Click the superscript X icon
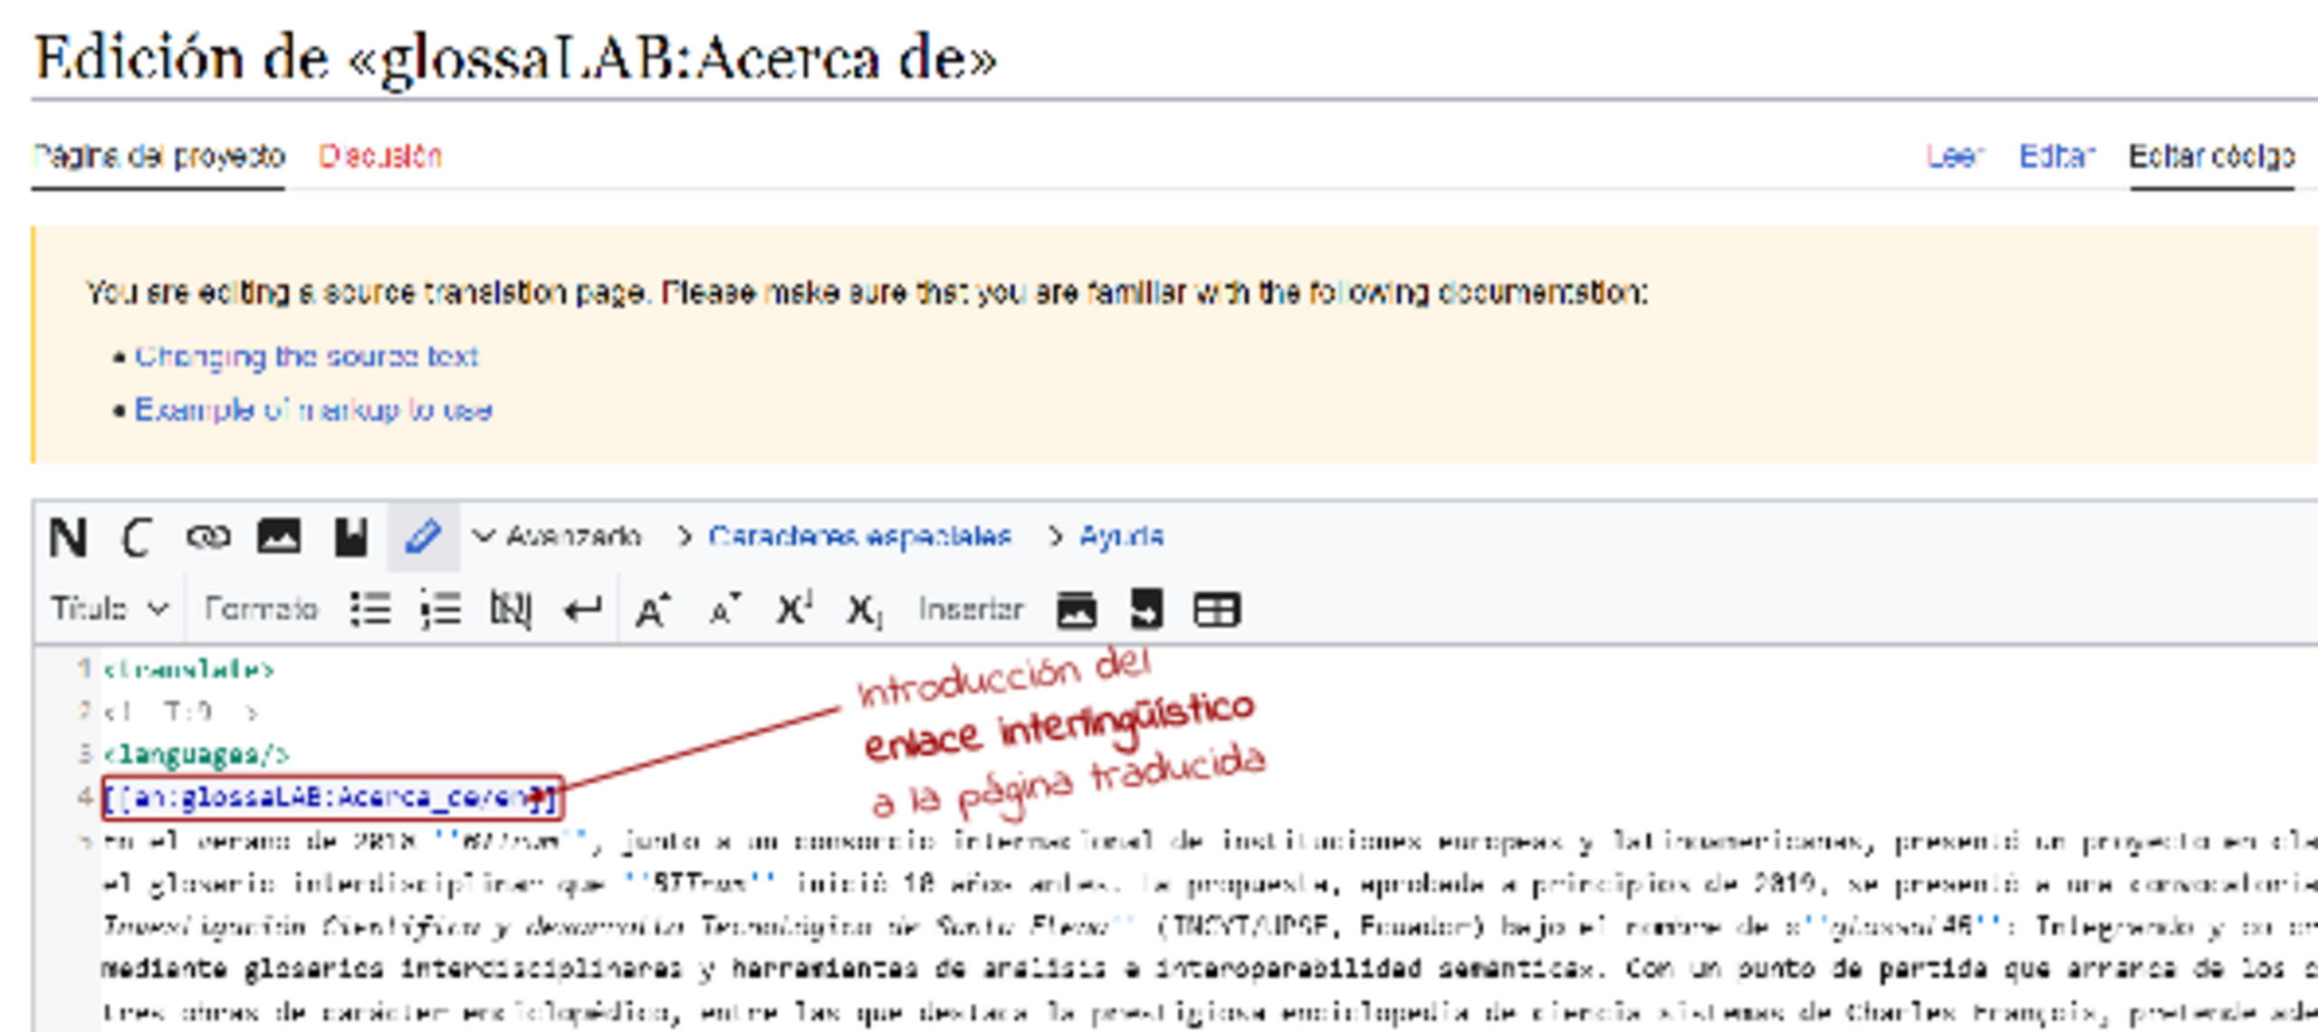2318x1032 pixels. coord(794,609)
